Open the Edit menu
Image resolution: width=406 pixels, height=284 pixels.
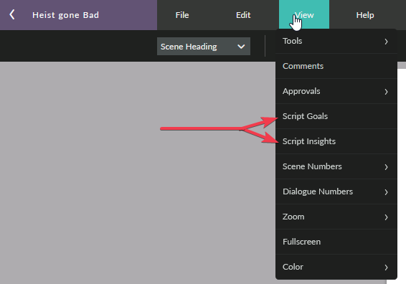(243, 15)
